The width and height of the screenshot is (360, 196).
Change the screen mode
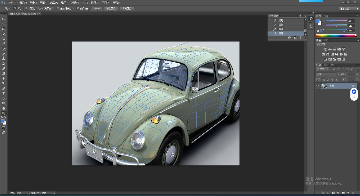(x=4, y=133)
